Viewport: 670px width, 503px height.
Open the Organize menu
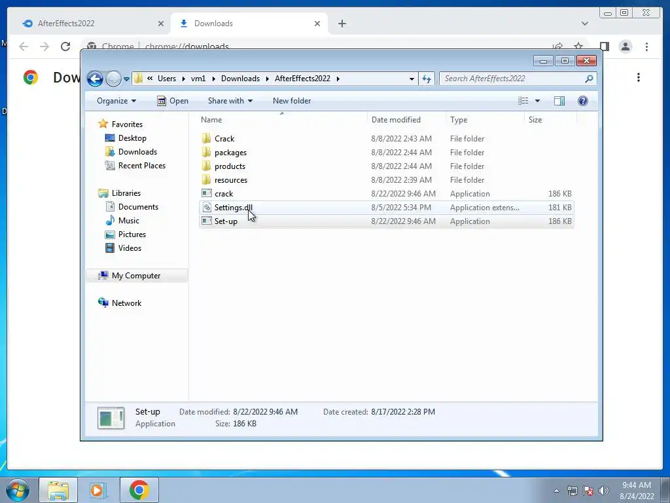point(116,101)
